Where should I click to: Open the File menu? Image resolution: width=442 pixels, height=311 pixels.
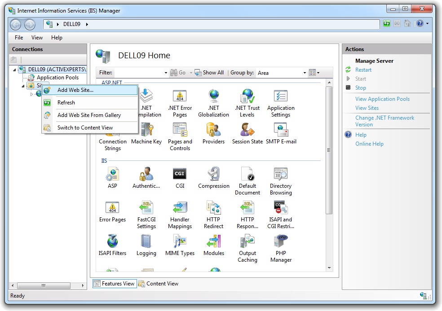[19, 38]
